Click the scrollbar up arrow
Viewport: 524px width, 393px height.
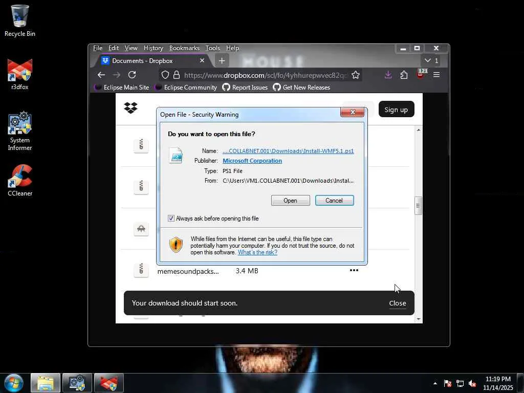pyautogui.click(x=419, y=130)
